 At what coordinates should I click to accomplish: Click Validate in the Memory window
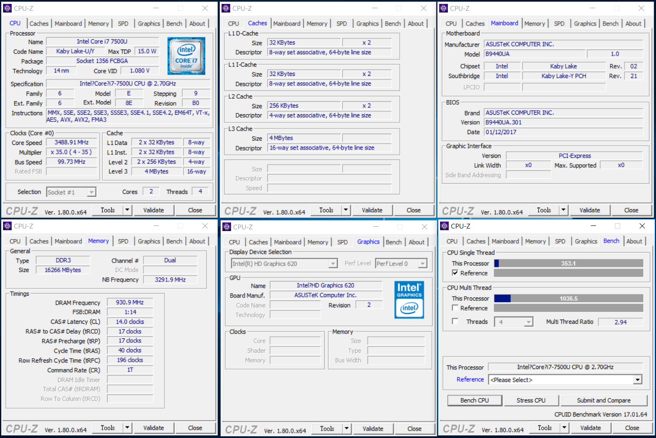click(x=154, y=428)
